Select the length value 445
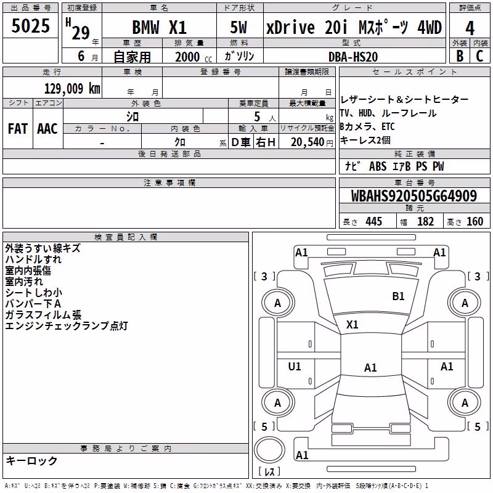Image resolution: width=493 pixels, height=493 pixels. click(x=373, y=221)
